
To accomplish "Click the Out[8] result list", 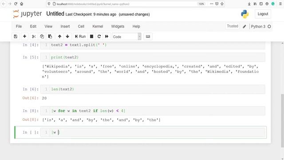I will click(x=101, y=120).
